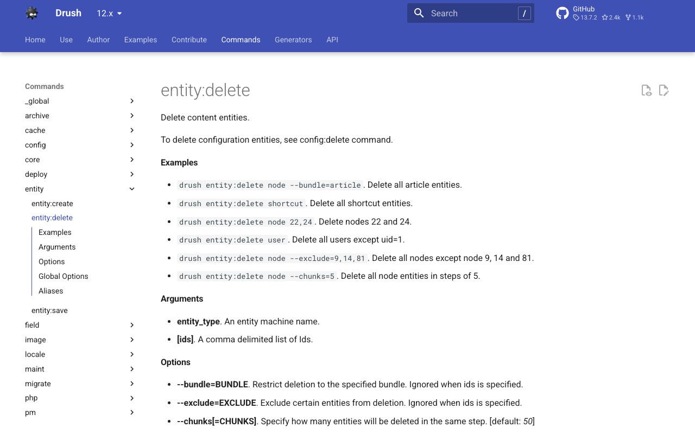
Task: Click the search magnifier icon
Action: (419, 12)
